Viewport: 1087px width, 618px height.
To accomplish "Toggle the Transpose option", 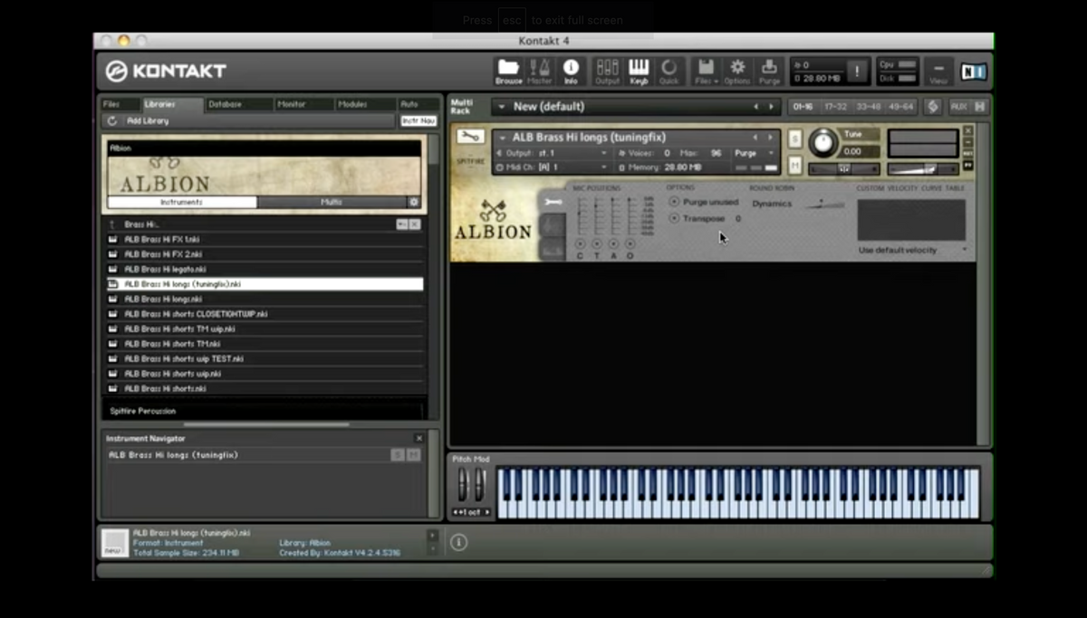I will click(674, 218).
